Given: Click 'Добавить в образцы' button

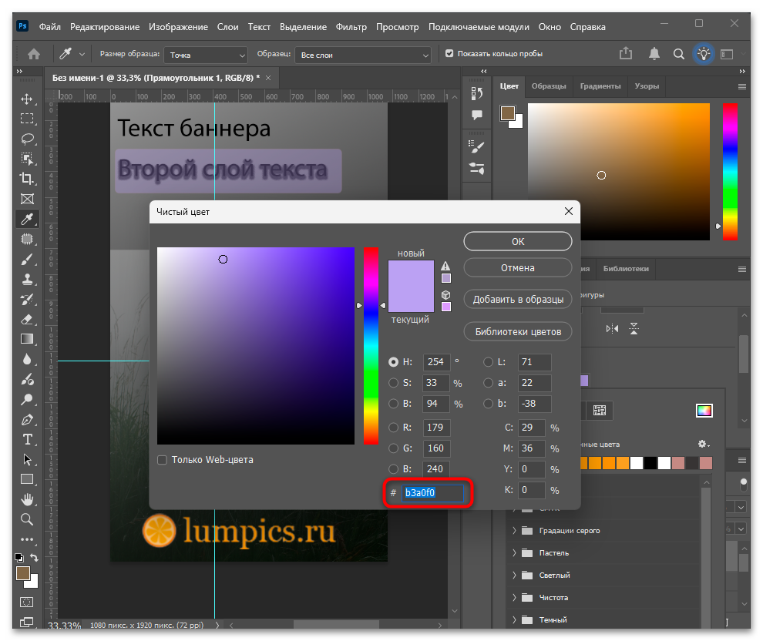Looking at the screenshot, I should 518,299.
